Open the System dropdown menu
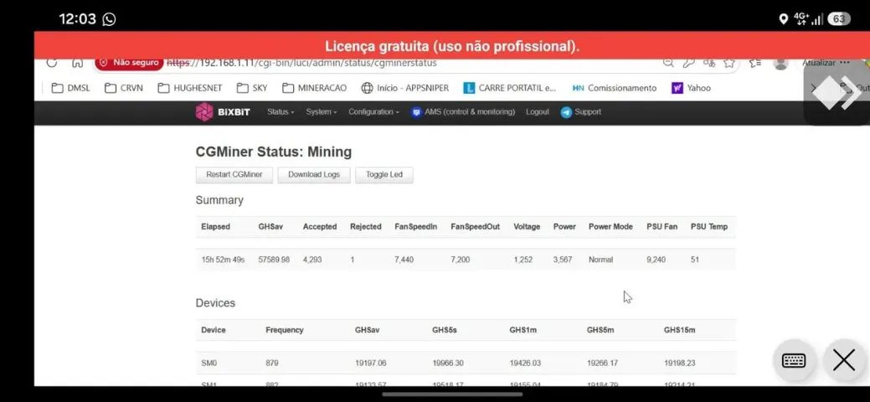The width and height of the screenshot is (870, 402). coord(322,111)
